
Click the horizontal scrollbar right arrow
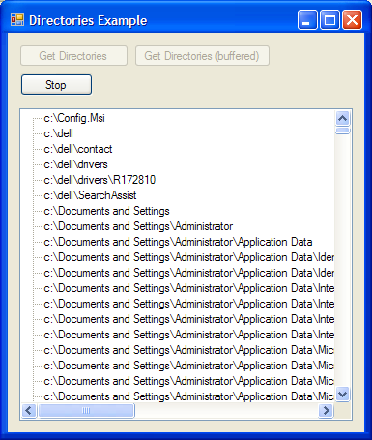(x=326, y=411)
